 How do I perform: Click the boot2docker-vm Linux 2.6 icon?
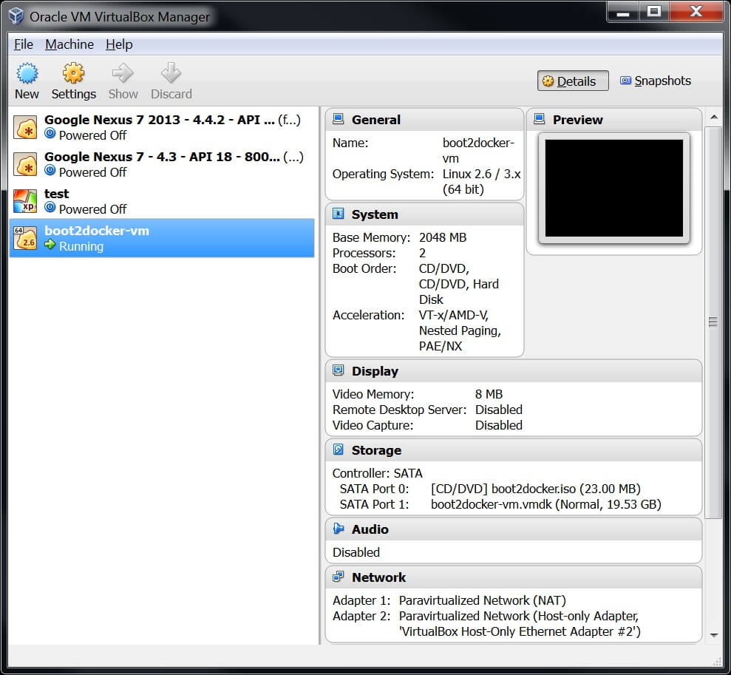click(x=25, y=238)
